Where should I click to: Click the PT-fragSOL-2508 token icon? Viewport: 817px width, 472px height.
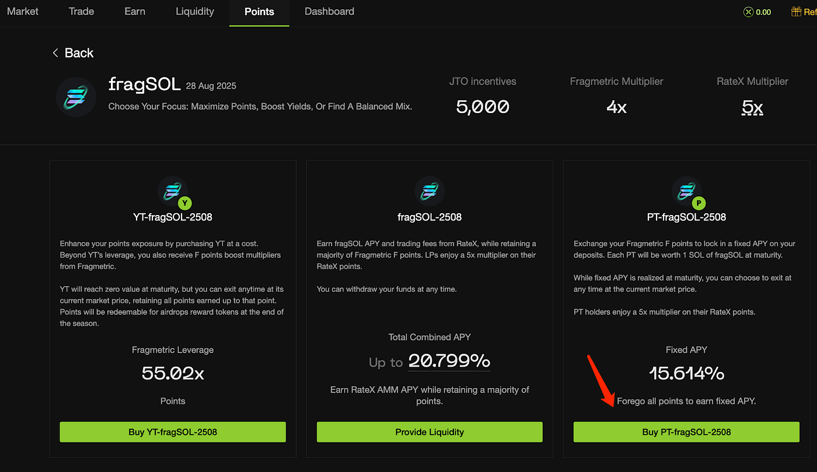[x=686, y=191]
